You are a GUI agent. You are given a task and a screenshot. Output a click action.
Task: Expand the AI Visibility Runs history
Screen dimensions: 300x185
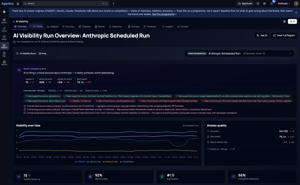31,54
